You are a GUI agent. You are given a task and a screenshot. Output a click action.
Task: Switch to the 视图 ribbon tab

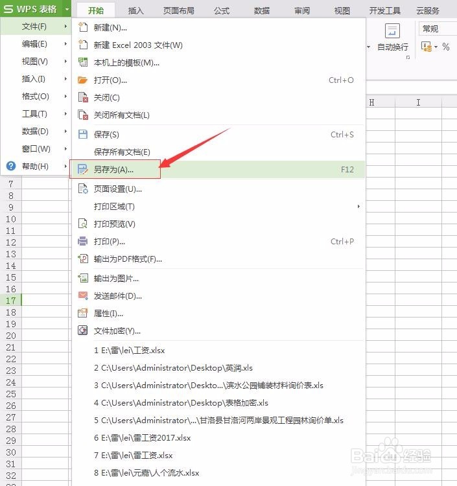[x=342, y=10]
